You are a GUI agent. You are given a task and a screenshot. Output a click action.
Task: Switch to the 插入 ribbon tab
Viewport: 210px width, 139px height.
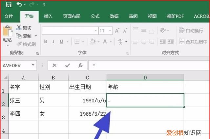pyautogui.click(x=48, y=16)
